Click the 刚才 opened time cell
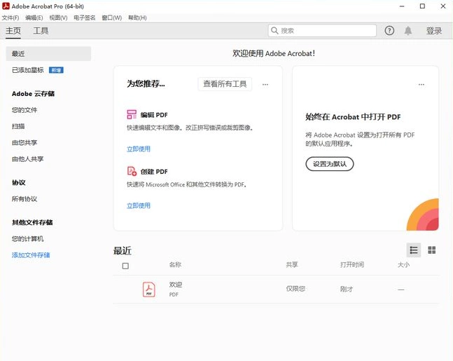 click(x=347, y=289)
